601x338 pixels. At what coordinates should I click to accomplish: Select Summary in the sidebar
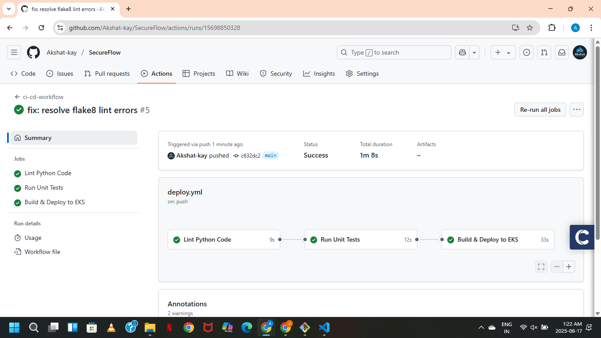(74, 138)
